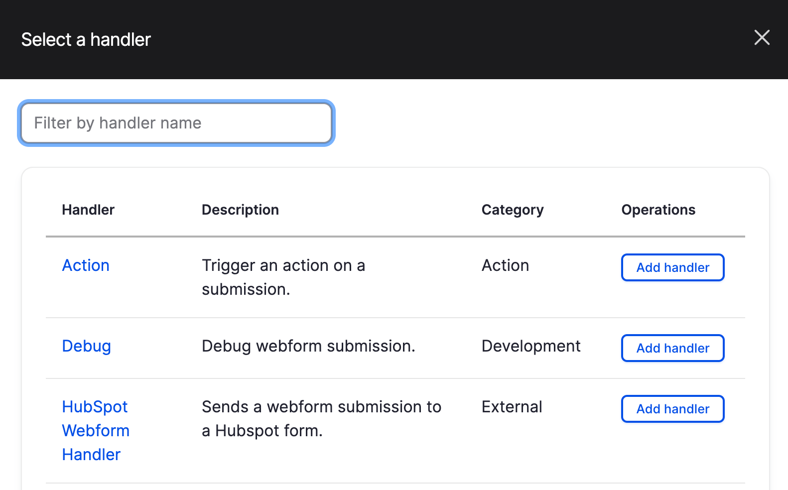Click the Action category cell

(505, 265)
